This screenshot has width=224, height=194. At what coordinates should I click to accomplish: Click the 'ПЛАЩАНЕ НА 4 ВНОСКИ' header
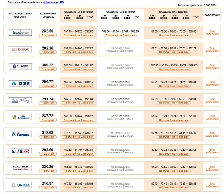pyautogui.click(x=174, y=12)
